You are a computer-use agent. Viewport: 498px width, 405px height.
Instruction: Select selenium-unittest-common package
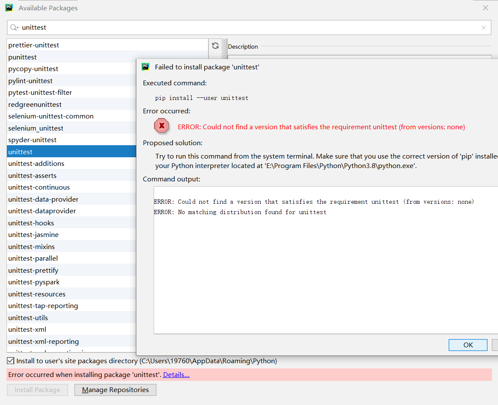pos(72,116)
